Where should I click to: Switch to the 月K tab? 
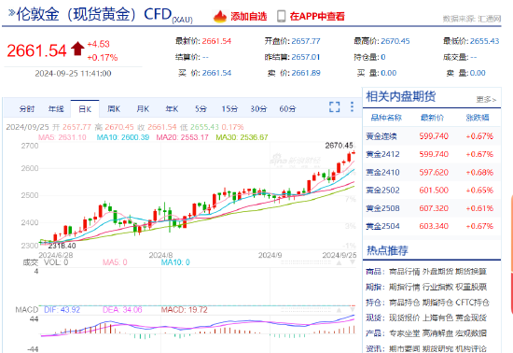[143, 108]
